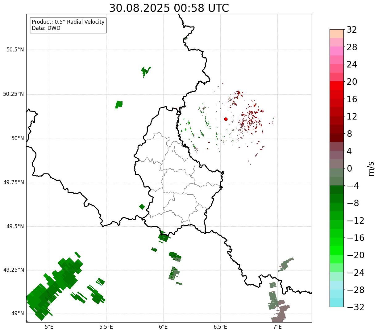Click the cyan bottom colorbar segment at −32
Screen dimensions: 378x333
(337, 303)
